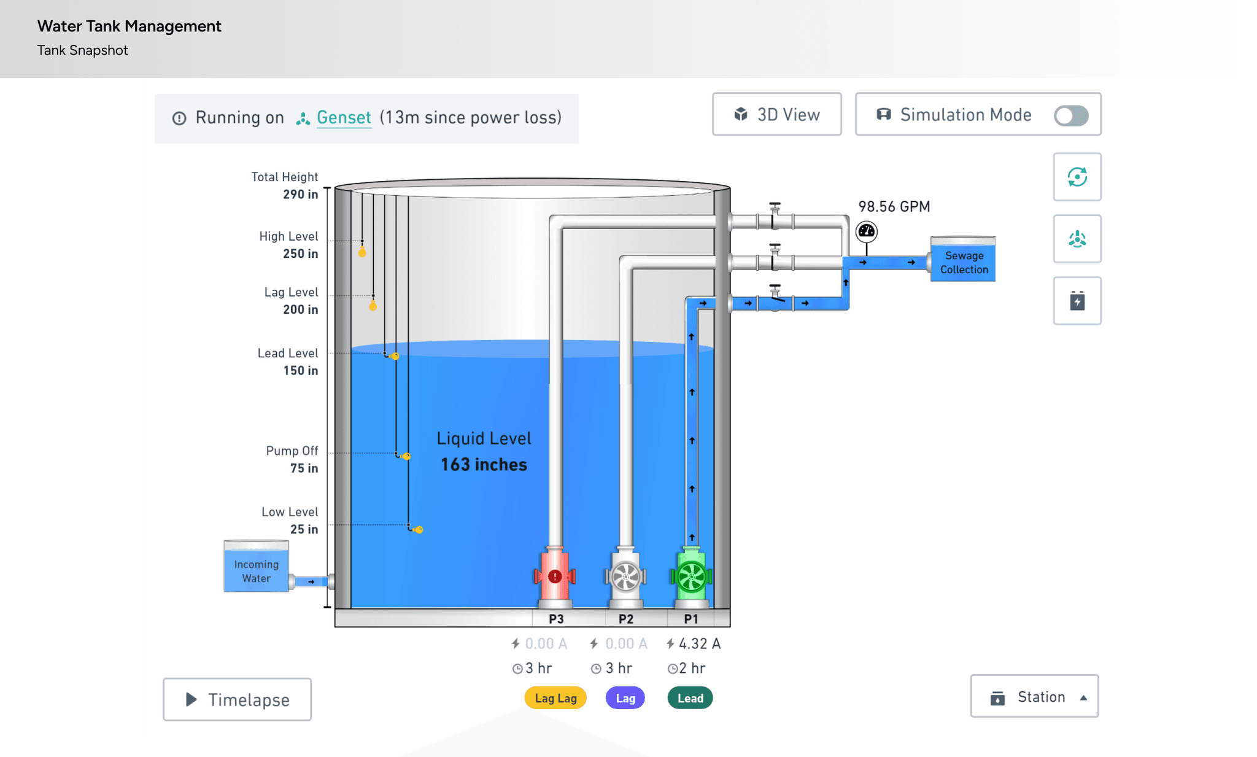This screenshot has height=757, width=1257.
Task: Click the High Level float switch
Action: [362, 252]
